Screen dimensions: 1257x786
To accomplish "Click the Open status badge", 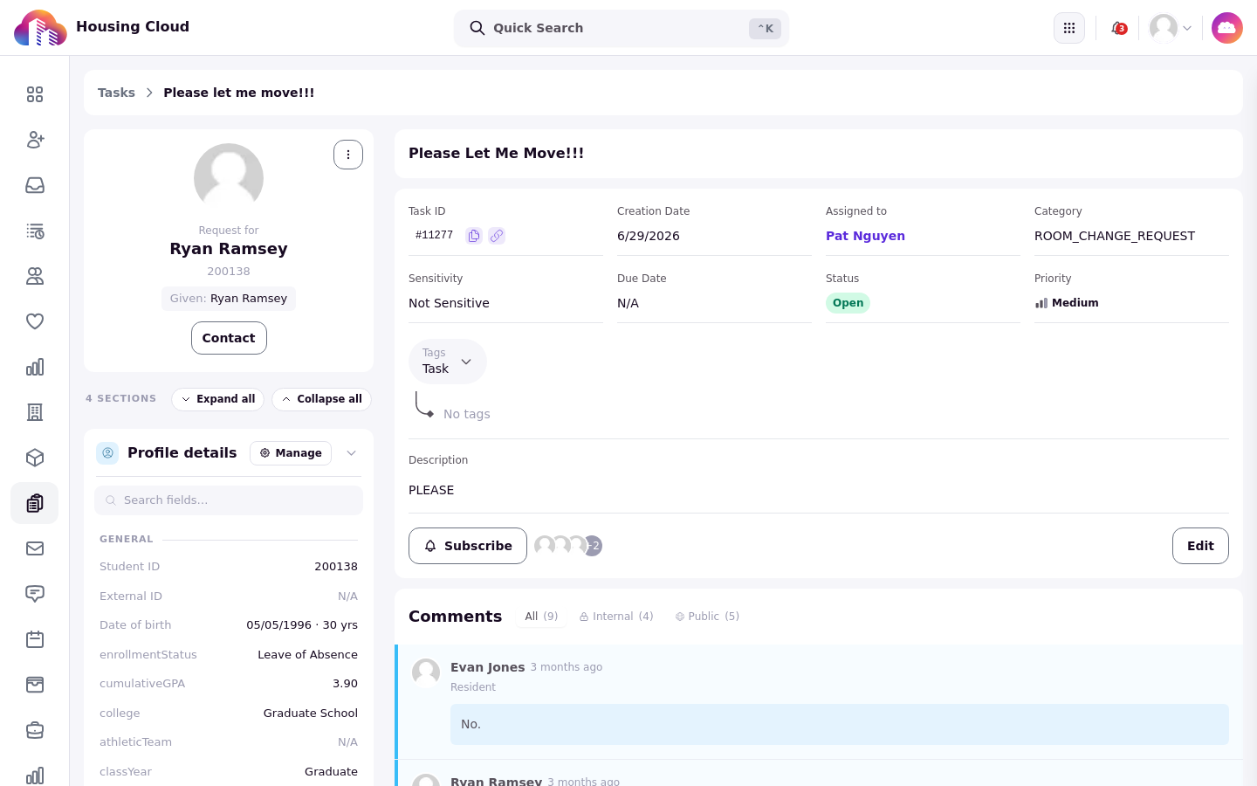I will pos(848,303).
